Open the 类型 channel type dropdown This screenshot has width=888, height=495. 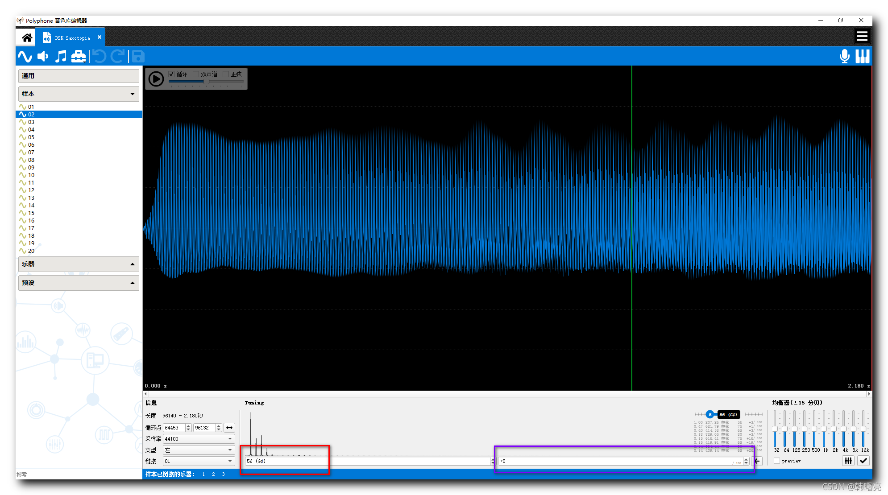pos(199,450)
